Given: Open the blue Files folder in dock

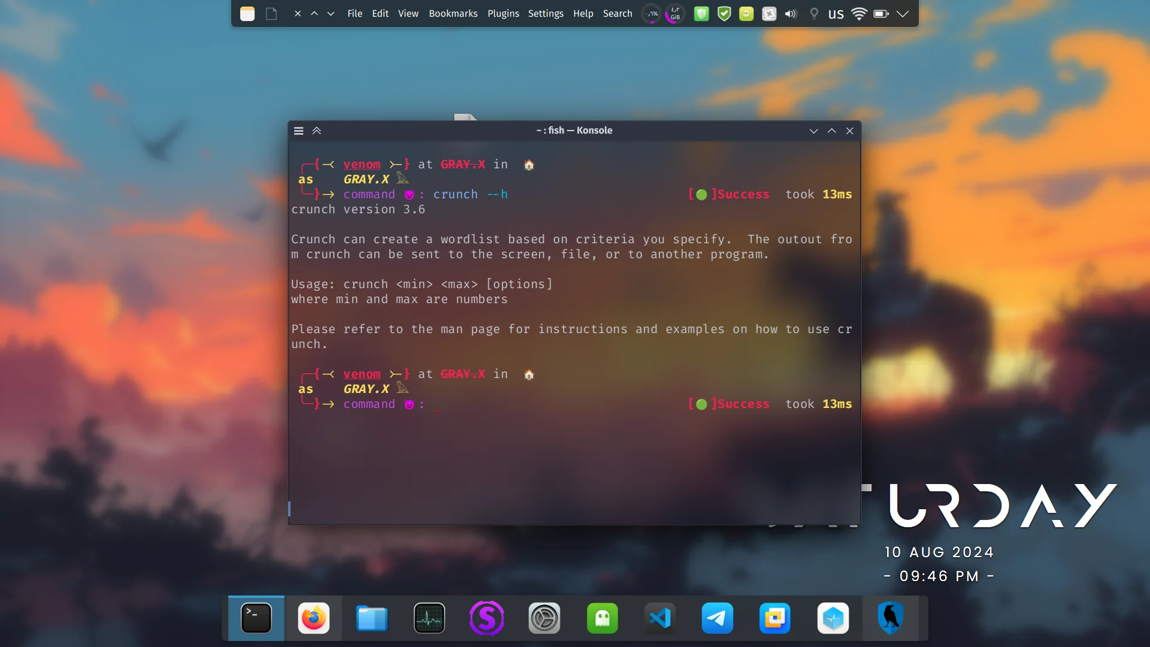Looking at the screenshot, I should click(x=372, y=618).
